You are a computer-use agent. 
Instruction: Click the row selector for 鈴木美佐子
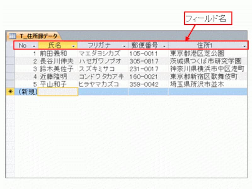(10, 68)
